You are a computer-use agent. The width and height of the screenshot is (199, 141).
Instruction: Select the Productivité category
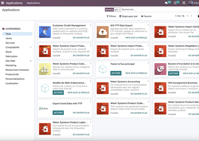(x=17, y=74)
